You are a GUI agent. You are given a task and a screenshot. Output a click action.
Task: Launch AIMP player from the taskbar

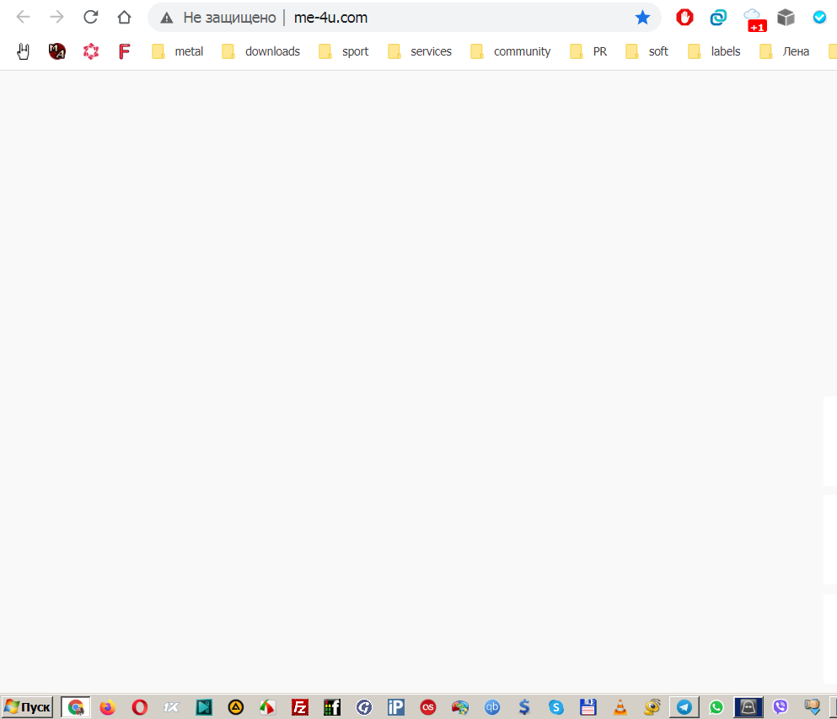pyautogui.click(x=236, y=707)
